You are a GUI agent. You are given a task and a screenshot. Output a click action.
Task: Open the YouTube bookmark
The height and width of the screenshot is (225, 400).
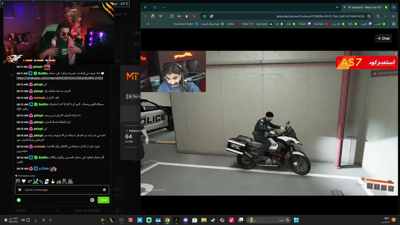pos(321,24)
